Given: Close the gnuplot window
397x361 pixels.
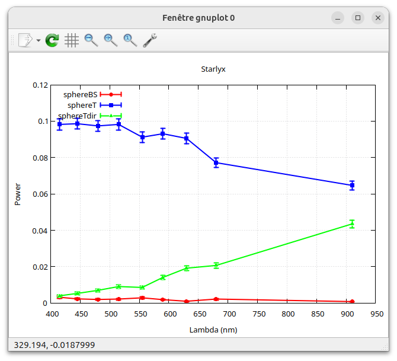Looking at the screenshot, I should point(378,18).
